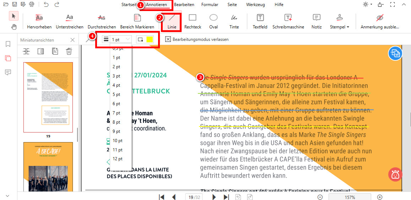Activate the Schreibmaschine typewriter tool
Viewport: 411px width, 200px height.
tap(288, 22)
